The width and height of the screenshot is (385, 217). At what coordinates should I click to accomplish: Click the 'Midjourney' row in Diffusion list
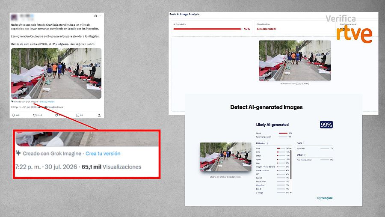click(273, 181)
